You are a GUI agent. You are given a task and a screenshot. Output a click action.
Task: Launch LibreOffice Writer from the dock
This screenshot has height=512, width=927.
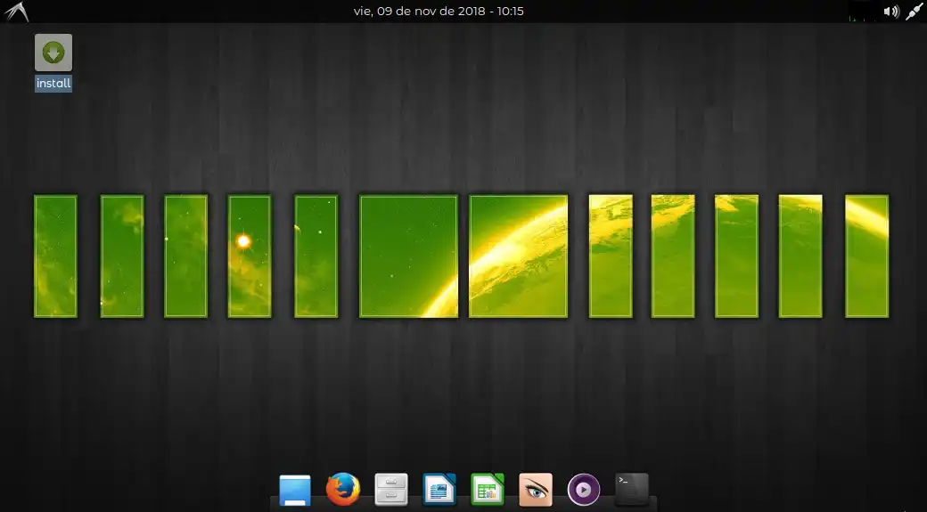pyautogui.click(x=439, y=490)
